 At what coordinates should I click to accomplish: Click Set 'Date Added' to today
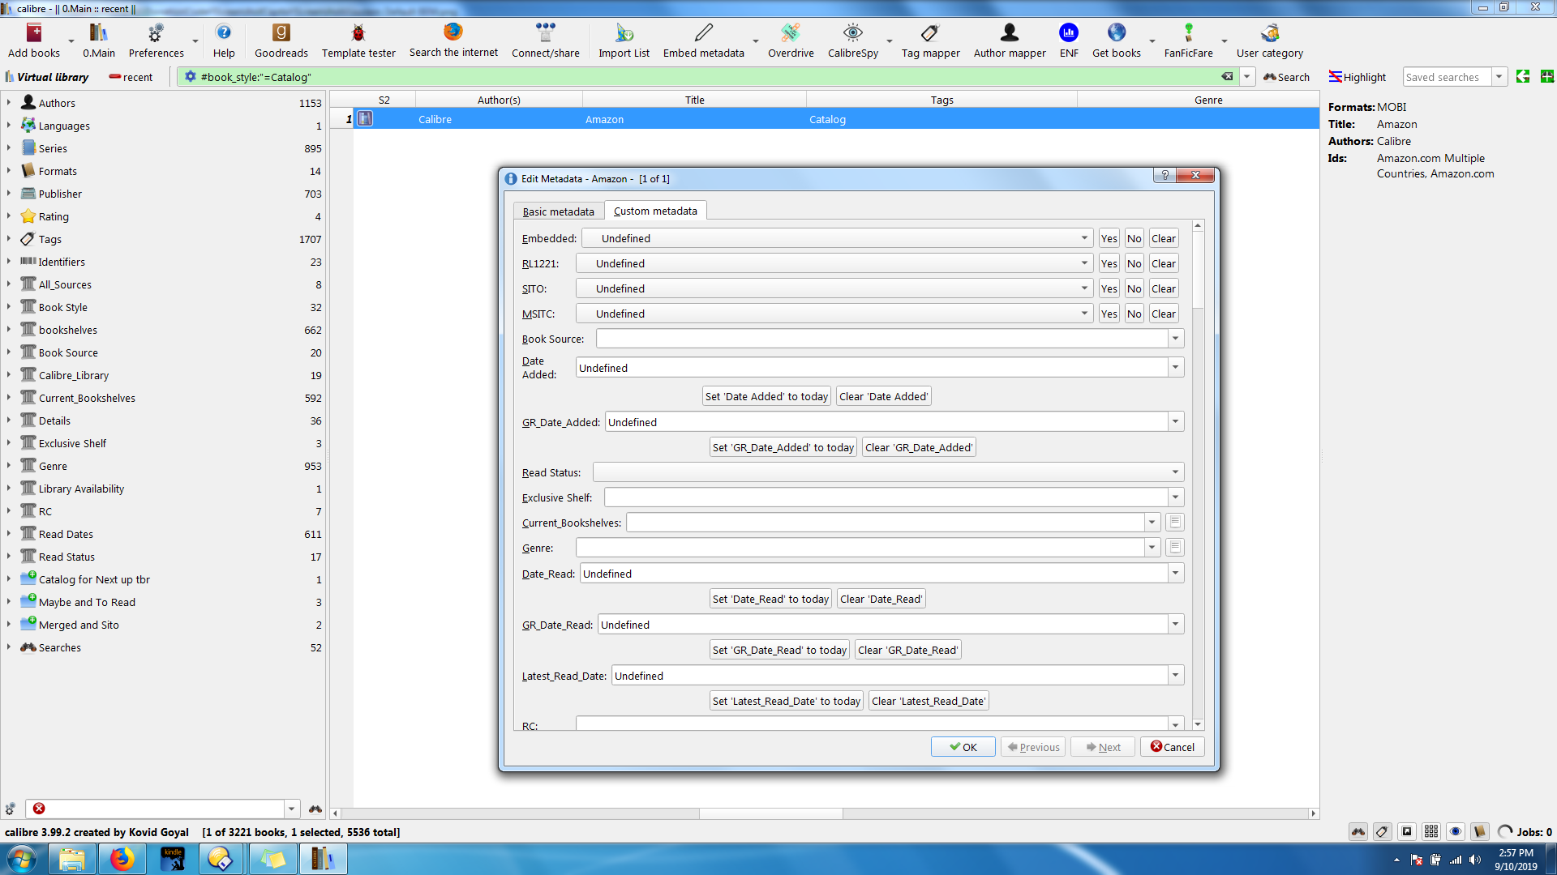[766, 396]
